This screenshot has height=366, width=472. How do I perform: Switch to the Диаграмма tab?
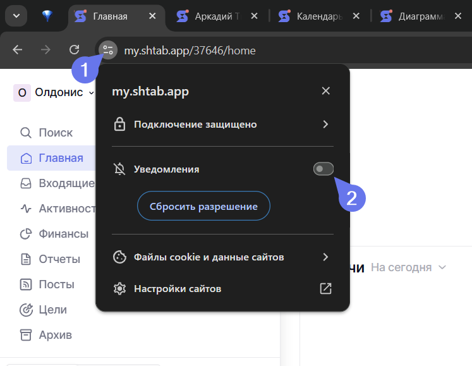click(x=420, y=16)
